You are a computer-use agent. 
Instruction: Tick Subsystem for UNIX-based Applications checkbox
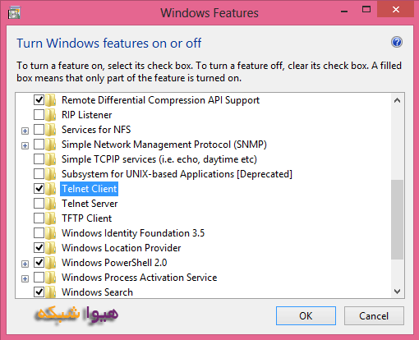(x=39, y=173)
